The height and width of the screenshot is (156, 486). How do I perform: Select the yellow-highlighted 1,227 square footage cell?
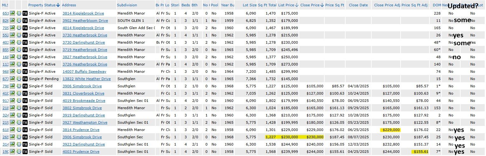pyautogui.click(x=271, y=137)
